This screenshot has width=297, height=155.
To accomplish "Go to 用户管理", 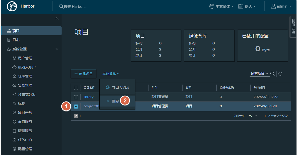I will coord(25,58).
